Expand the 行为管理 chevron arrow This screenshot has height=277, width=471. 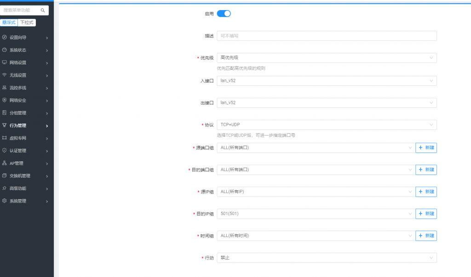47,126
